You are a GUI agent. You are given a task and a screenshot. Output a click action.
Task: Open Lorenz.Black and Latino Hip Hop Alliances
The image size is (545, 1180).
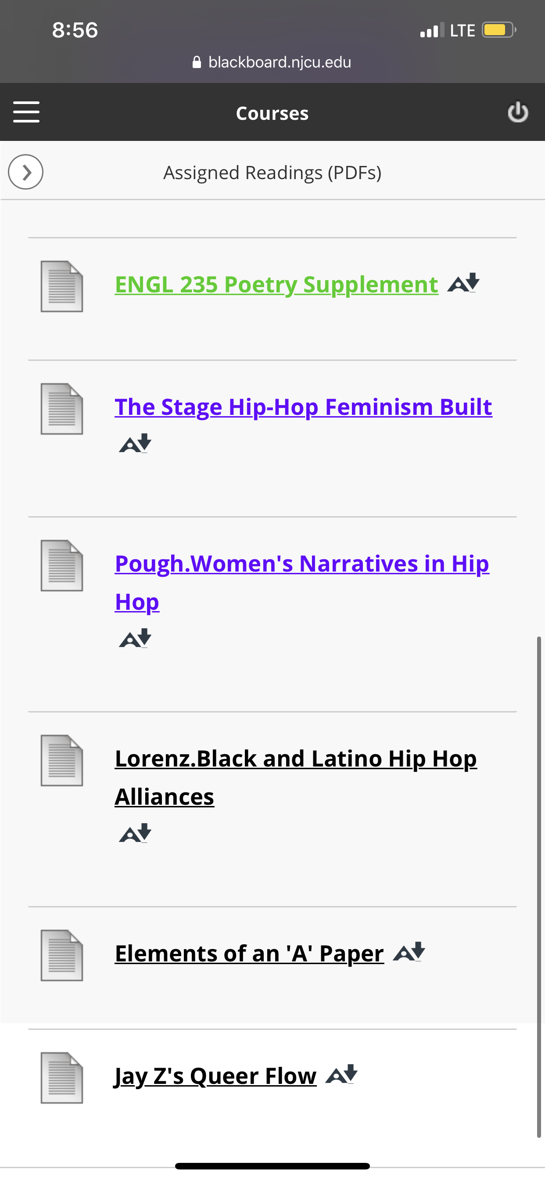point(296,778)
